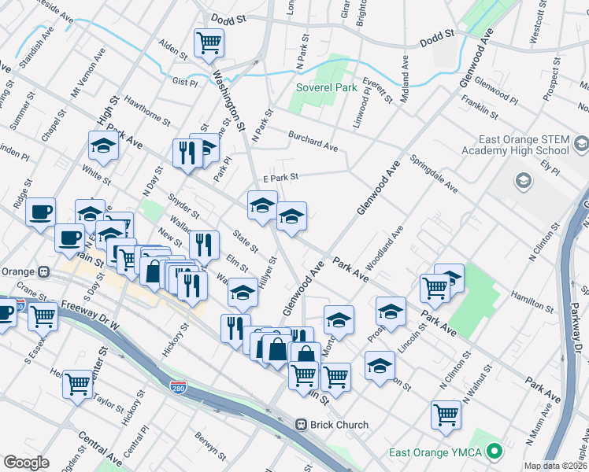Click the coffee cup marker near Ridge St

pos(41,212)
